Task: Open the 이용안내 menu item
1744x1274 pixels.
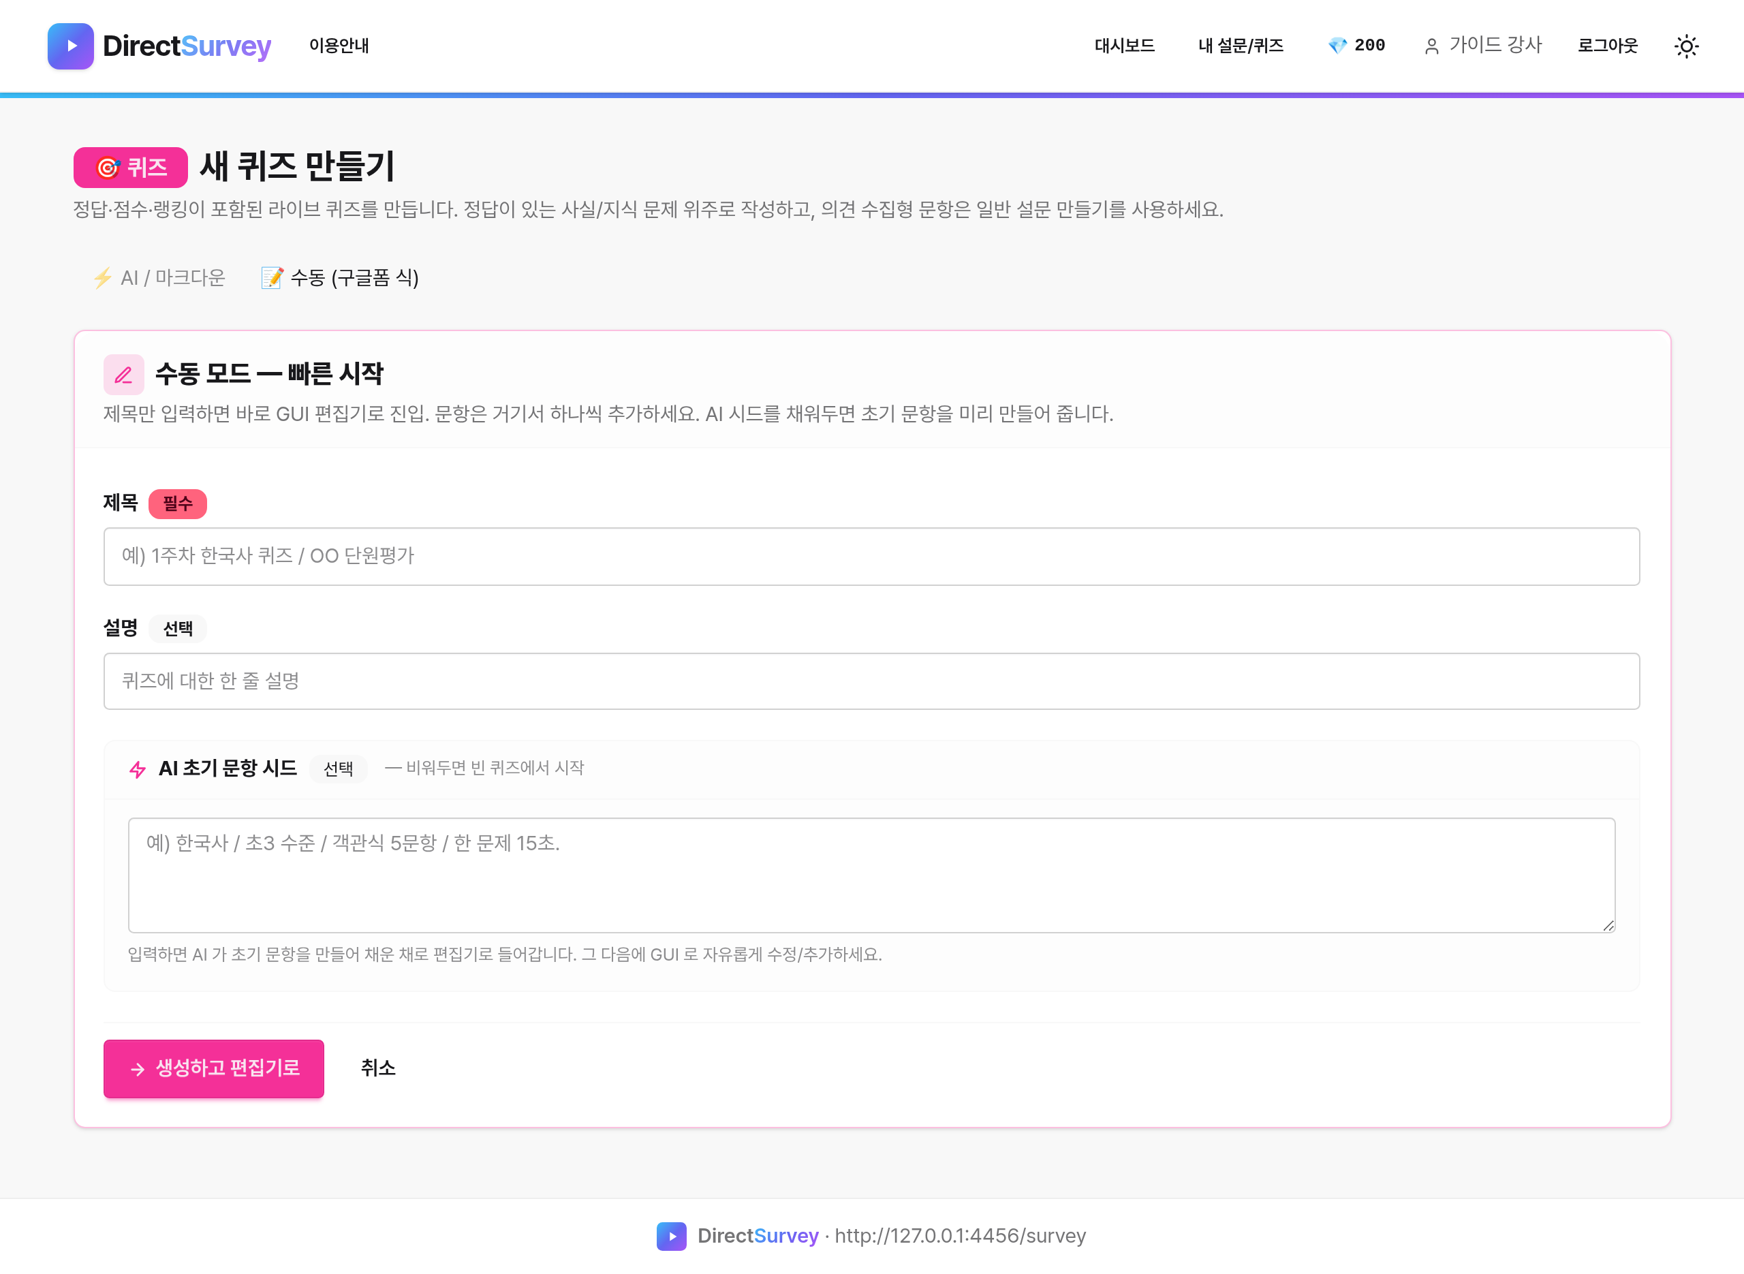Action: (x=339, y=46)
